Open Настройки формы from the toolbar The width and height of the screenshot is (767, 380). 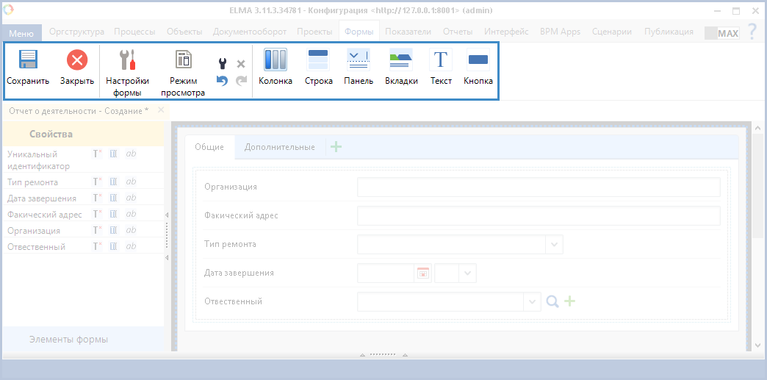click(127, 60)
